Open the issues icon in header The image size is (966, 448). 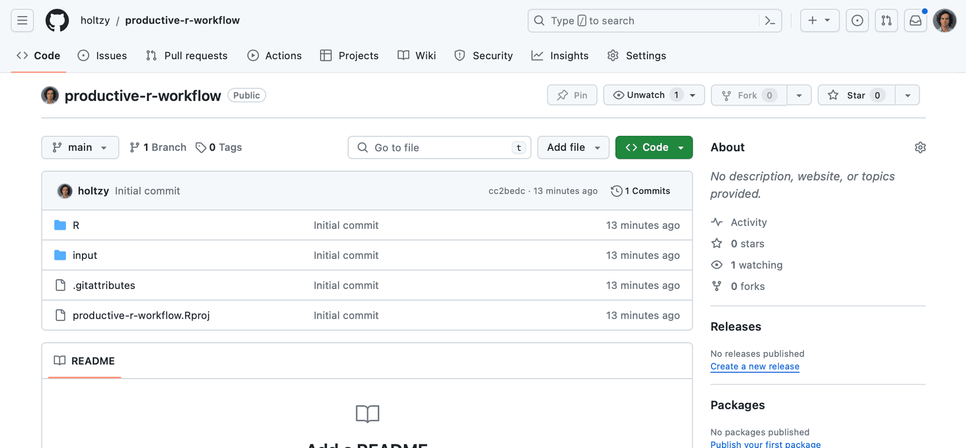point(857,21)
